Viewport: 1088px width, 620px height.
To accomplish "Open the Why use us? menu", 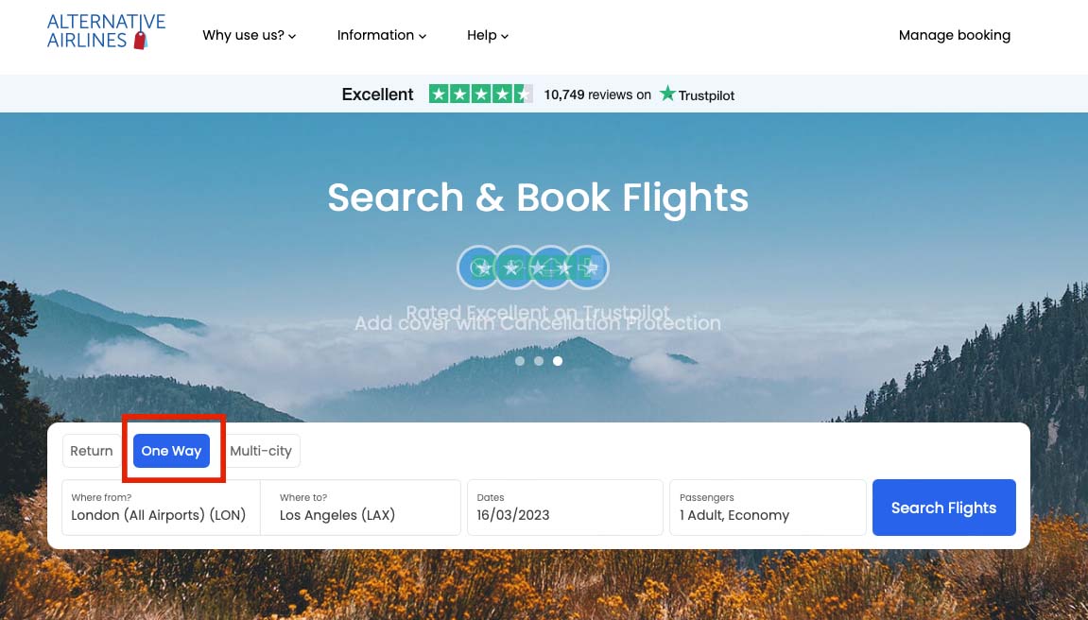I will [x=250, y=35].
